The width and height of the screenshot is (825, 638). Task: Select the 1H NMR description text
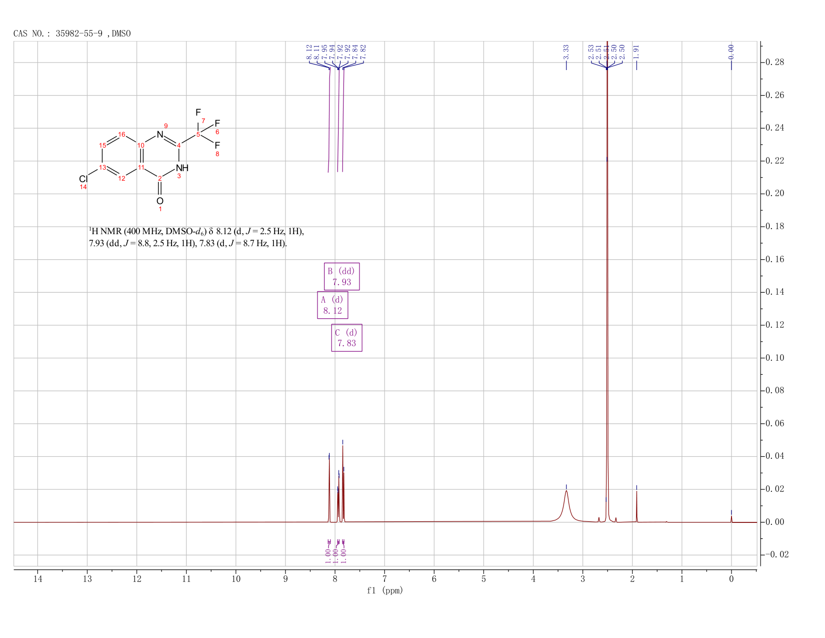coord(196,237)
